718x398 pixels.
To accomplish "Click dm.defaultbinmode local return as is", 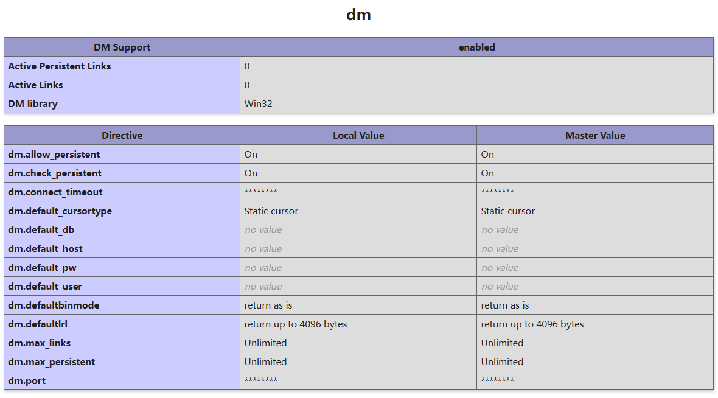I will click(x=268, y=305).
